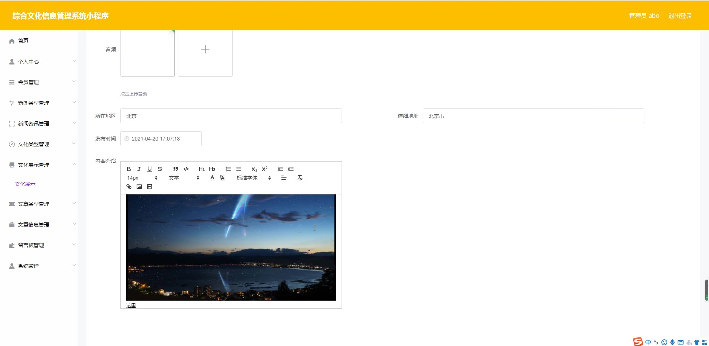Toggle the ordered list formatting
The height and width of the screenshot is (346, 709).
pos(227,169)
